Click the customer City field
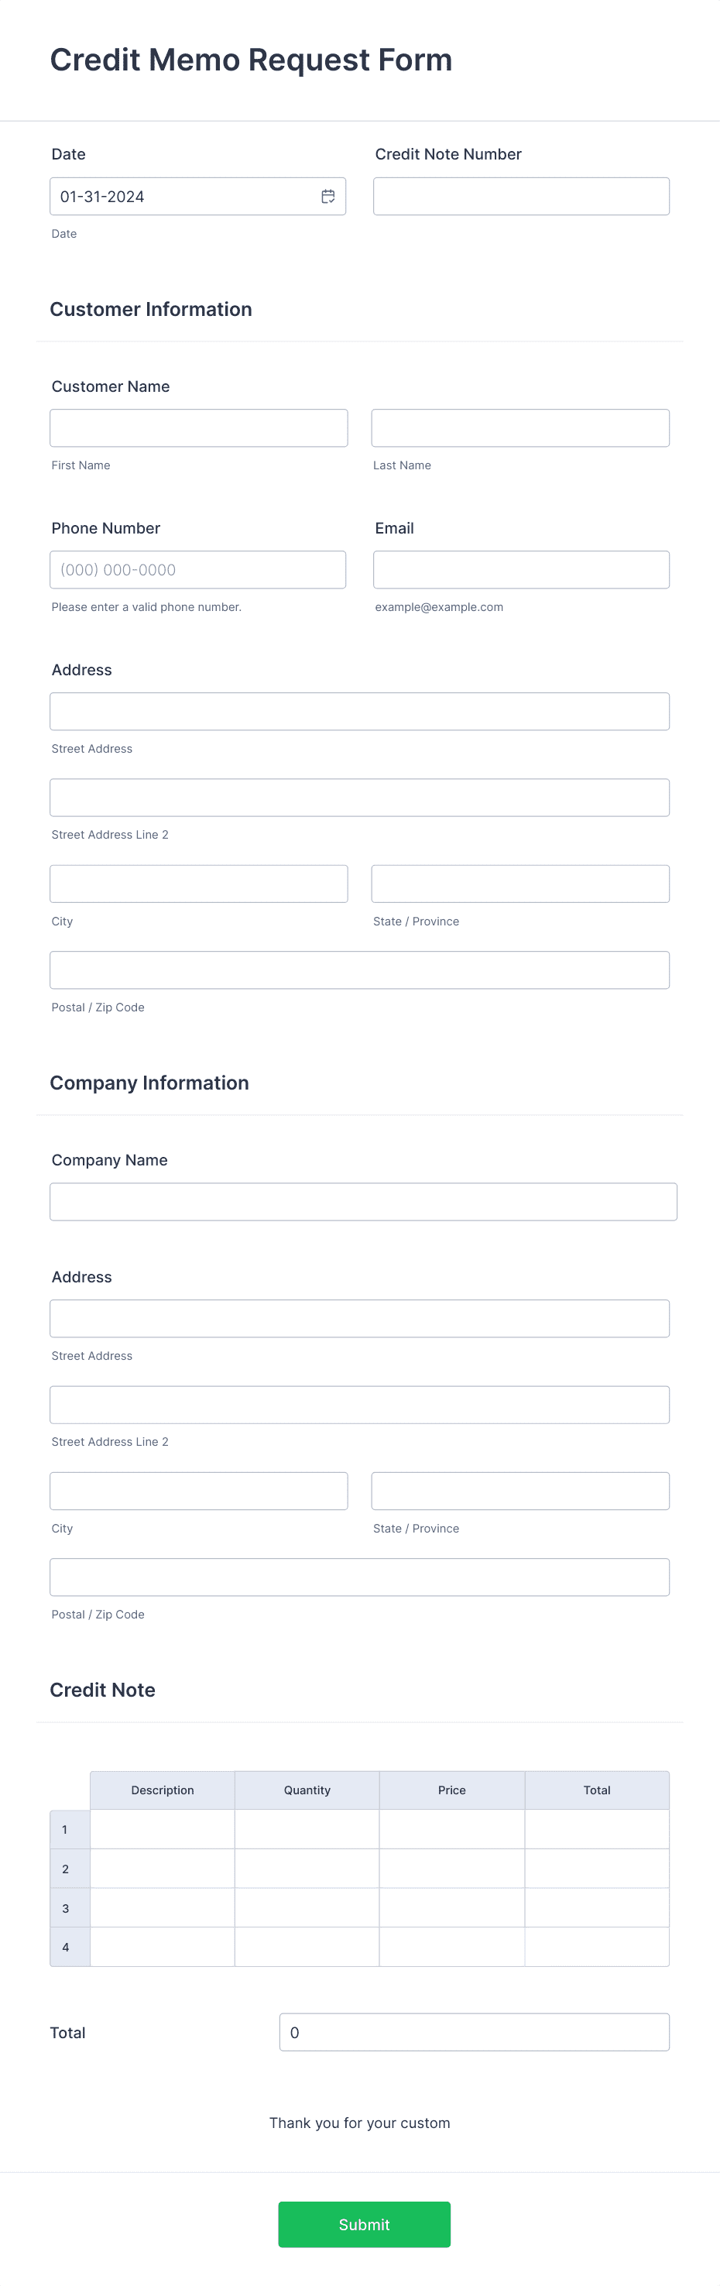Screen dimensions: 720x2286 point(199,883)
